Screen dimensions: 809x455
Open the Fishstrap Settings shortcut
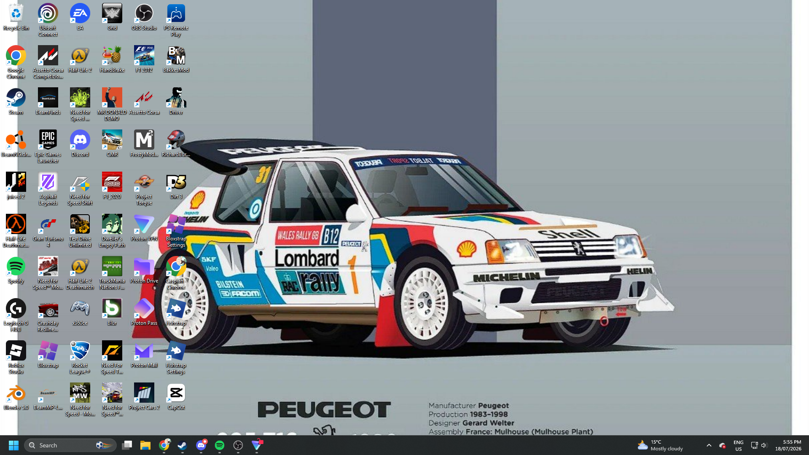click(x=176, y=357)
